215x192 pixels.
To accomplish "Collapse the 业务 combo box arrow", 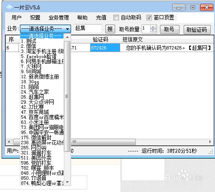I will (x=68, y=29).
